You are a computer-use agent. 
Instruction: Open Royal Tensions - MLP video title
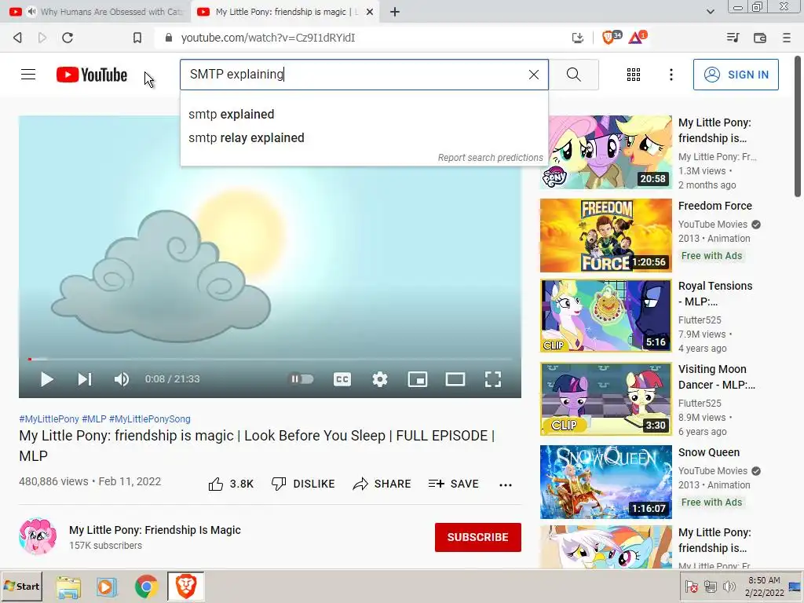715,294
